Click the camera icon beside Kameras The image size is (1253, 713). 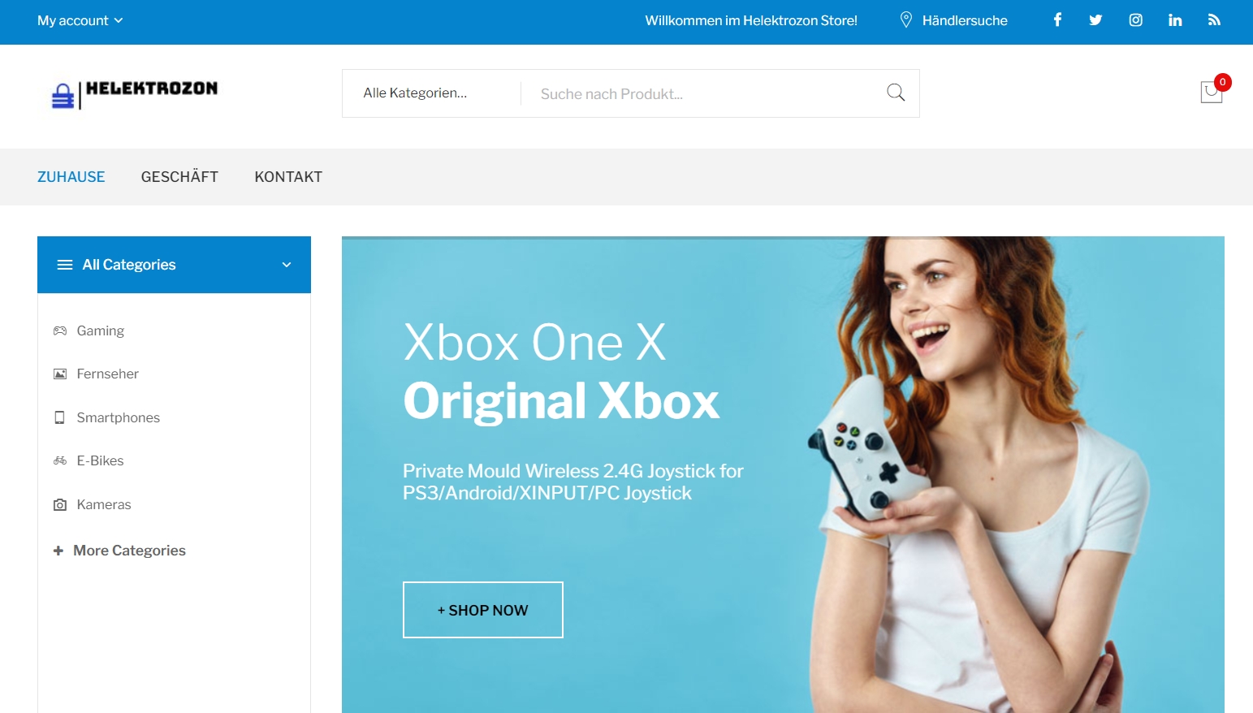(60, 504)
